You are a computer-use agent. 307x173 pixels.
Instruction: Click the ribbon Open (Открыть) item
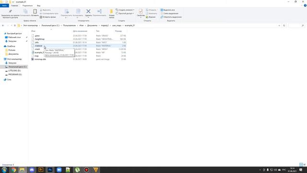(151, 10)
